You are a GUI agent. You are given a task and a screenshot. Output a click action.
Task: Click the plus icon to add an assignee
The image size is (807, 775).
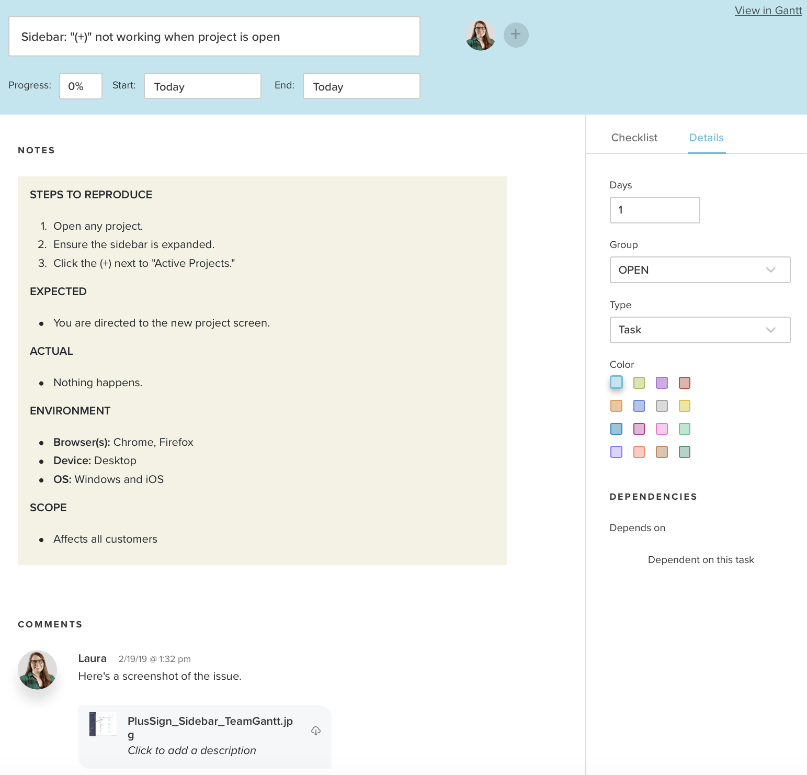[516, 35]
